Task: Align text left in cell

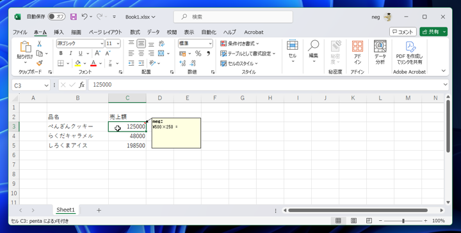Action: coord(131,54)
